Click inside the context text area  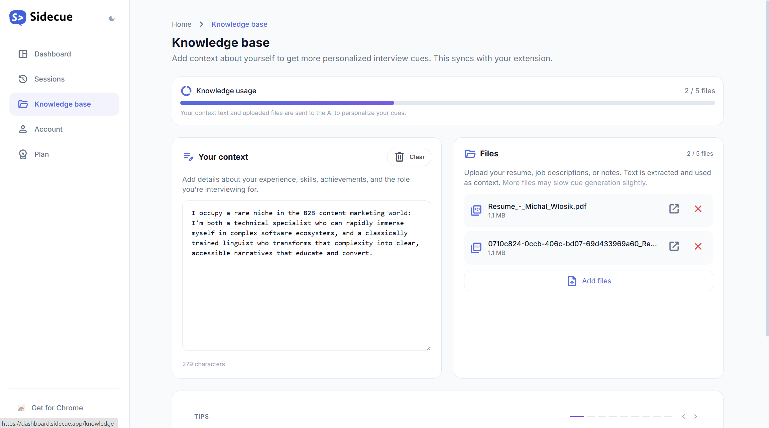pyautogui.click(x=306, y=294)
